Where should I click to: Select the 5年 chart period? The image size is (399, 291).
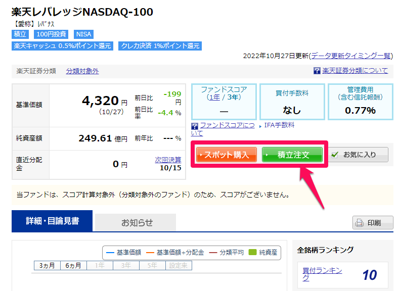point(152,266)
